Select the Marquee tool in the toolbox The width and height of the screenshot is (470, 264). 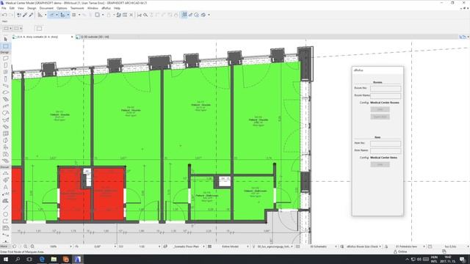(x=6, y=46)
